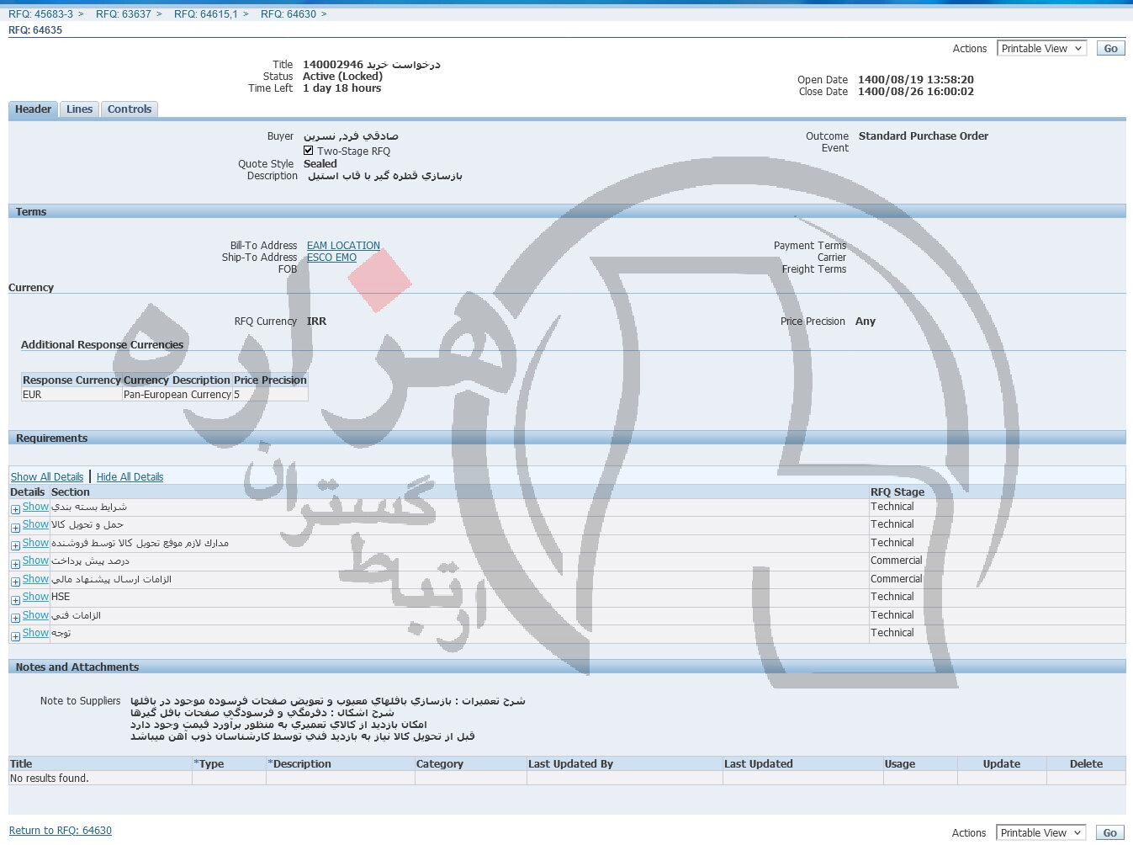Open breadcrumb RFQ: 64615,1
Screen dimensions: 1133x845
coord(206,14)
